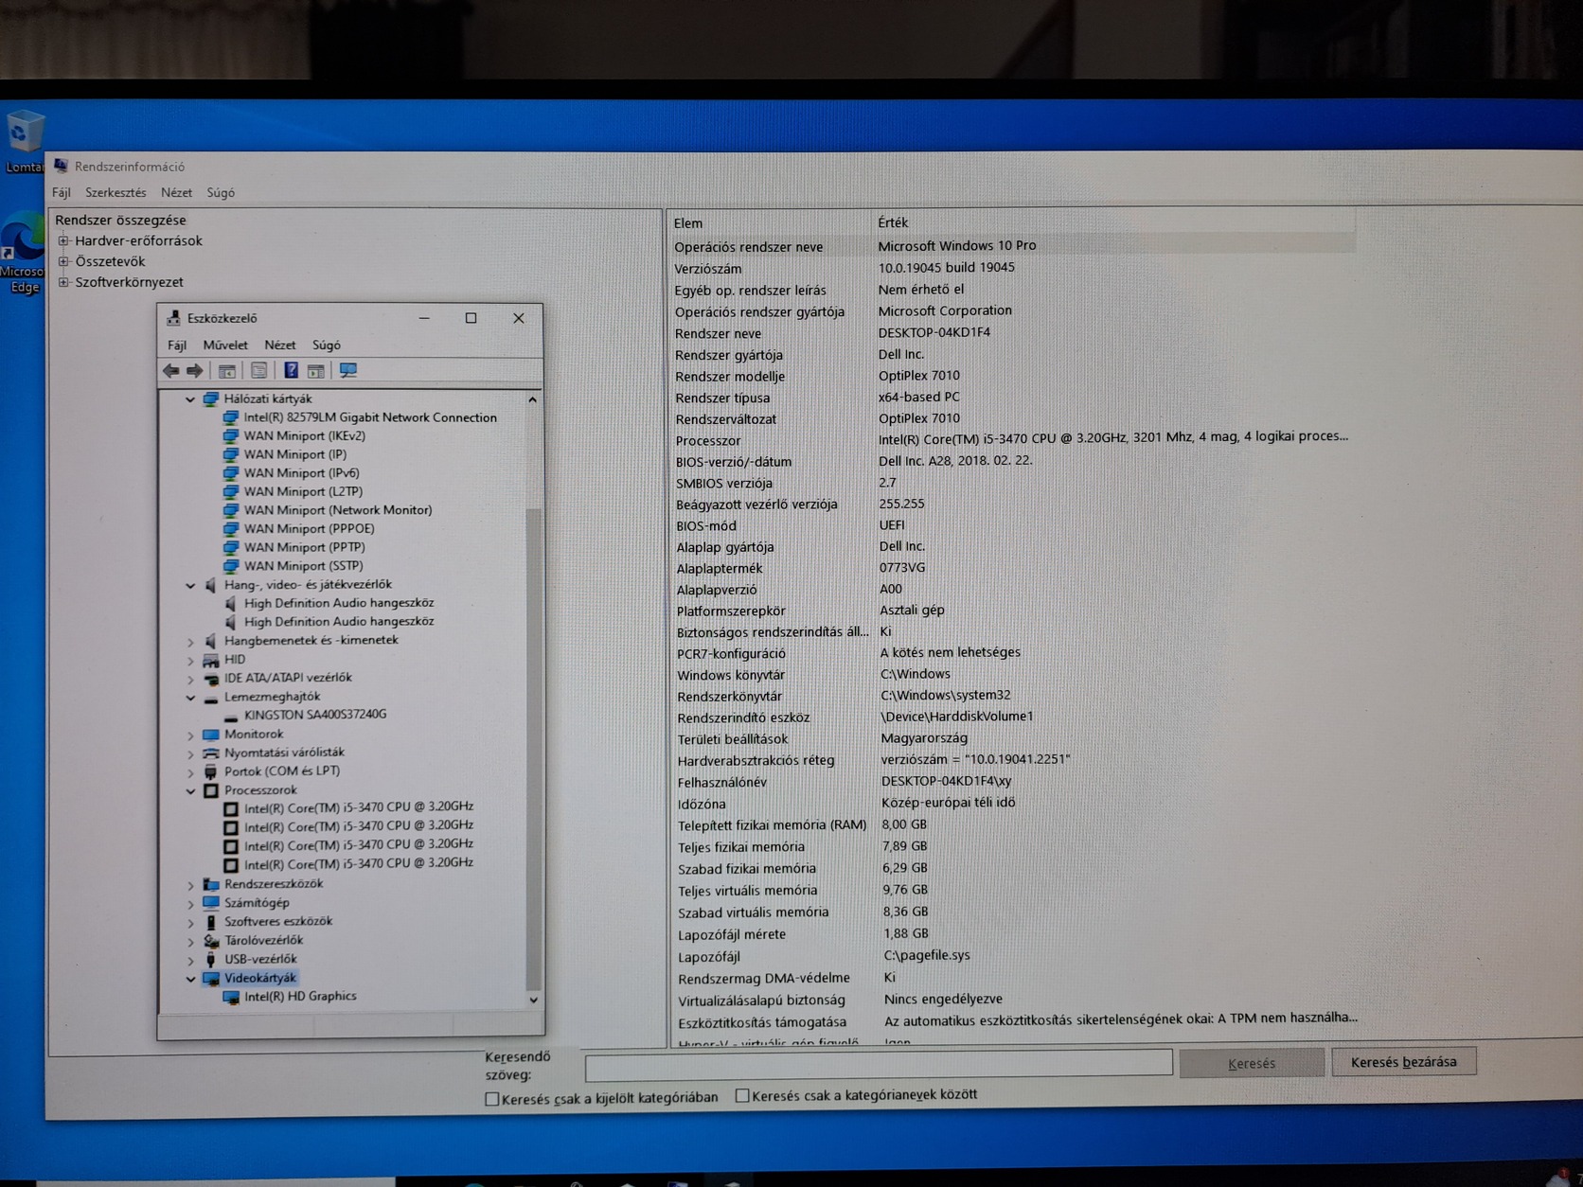Open Súgó menu in Eszközkezelő
Screen dimensions: 1583x1187
(x=327, y=345)
